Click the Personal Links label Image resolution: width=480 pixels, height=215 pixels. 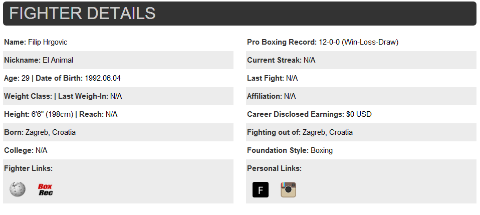[x=274, y=168]
